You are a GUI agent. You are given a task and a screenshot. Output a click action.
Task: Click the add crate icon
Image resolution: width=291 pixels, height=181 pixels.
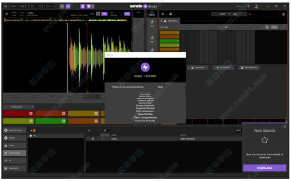pyautogui.click(x=33, y=130)
